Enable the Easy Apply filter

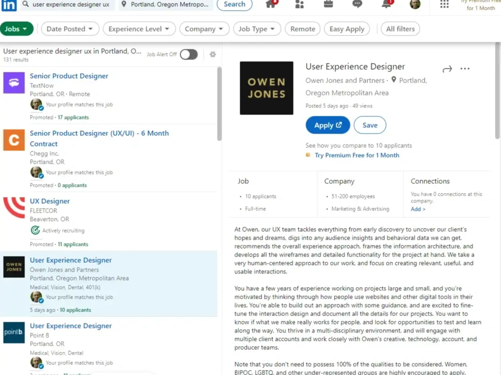pos(347,28)
